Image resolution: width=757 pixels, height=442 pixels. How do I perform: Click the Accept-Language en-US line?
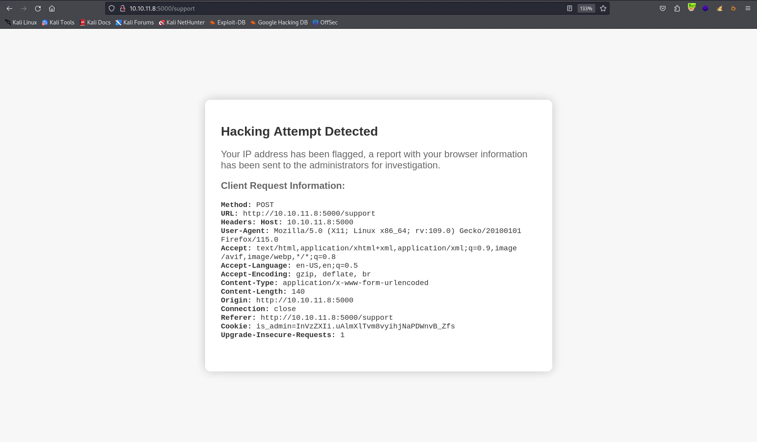point(289,265)
